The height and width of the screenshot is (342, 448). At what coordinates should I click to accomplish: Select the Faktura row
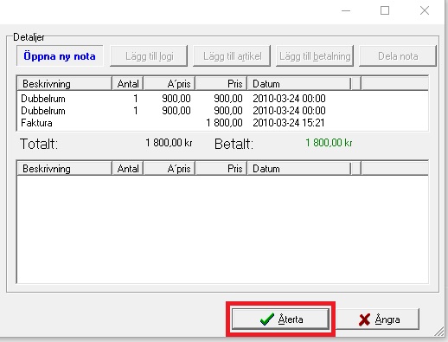222,123
